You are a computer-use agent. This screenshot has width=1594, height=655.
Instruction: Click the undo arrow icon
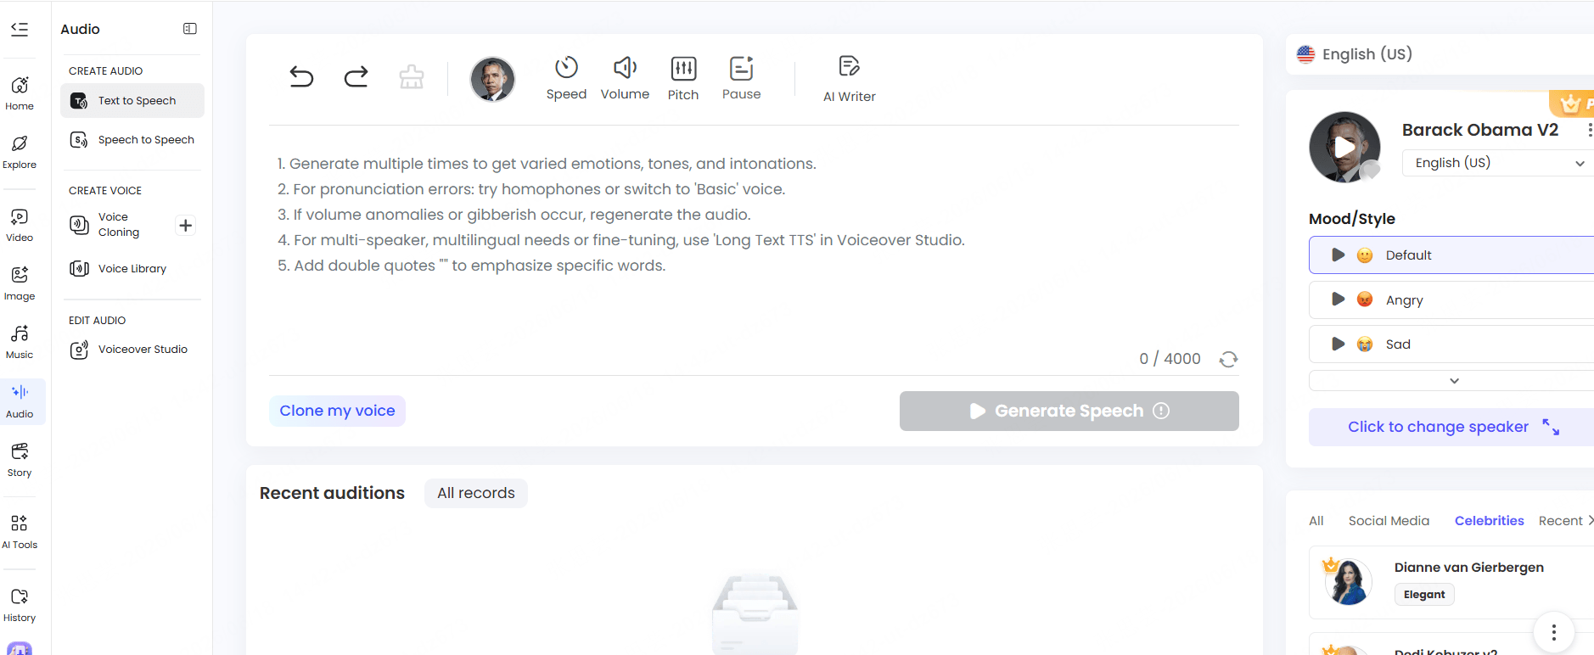(x=301, y=77)
